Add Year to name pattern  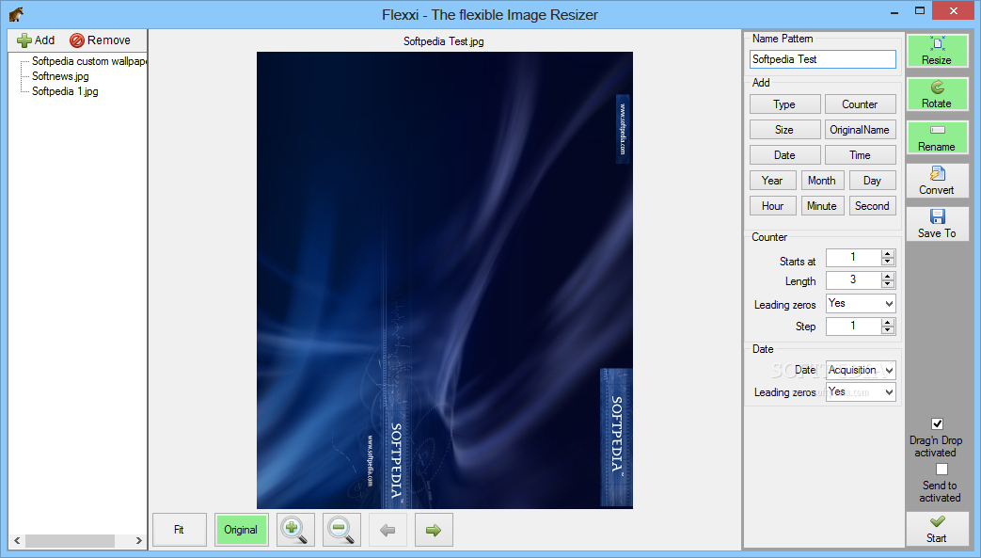(x=772, y=181)
